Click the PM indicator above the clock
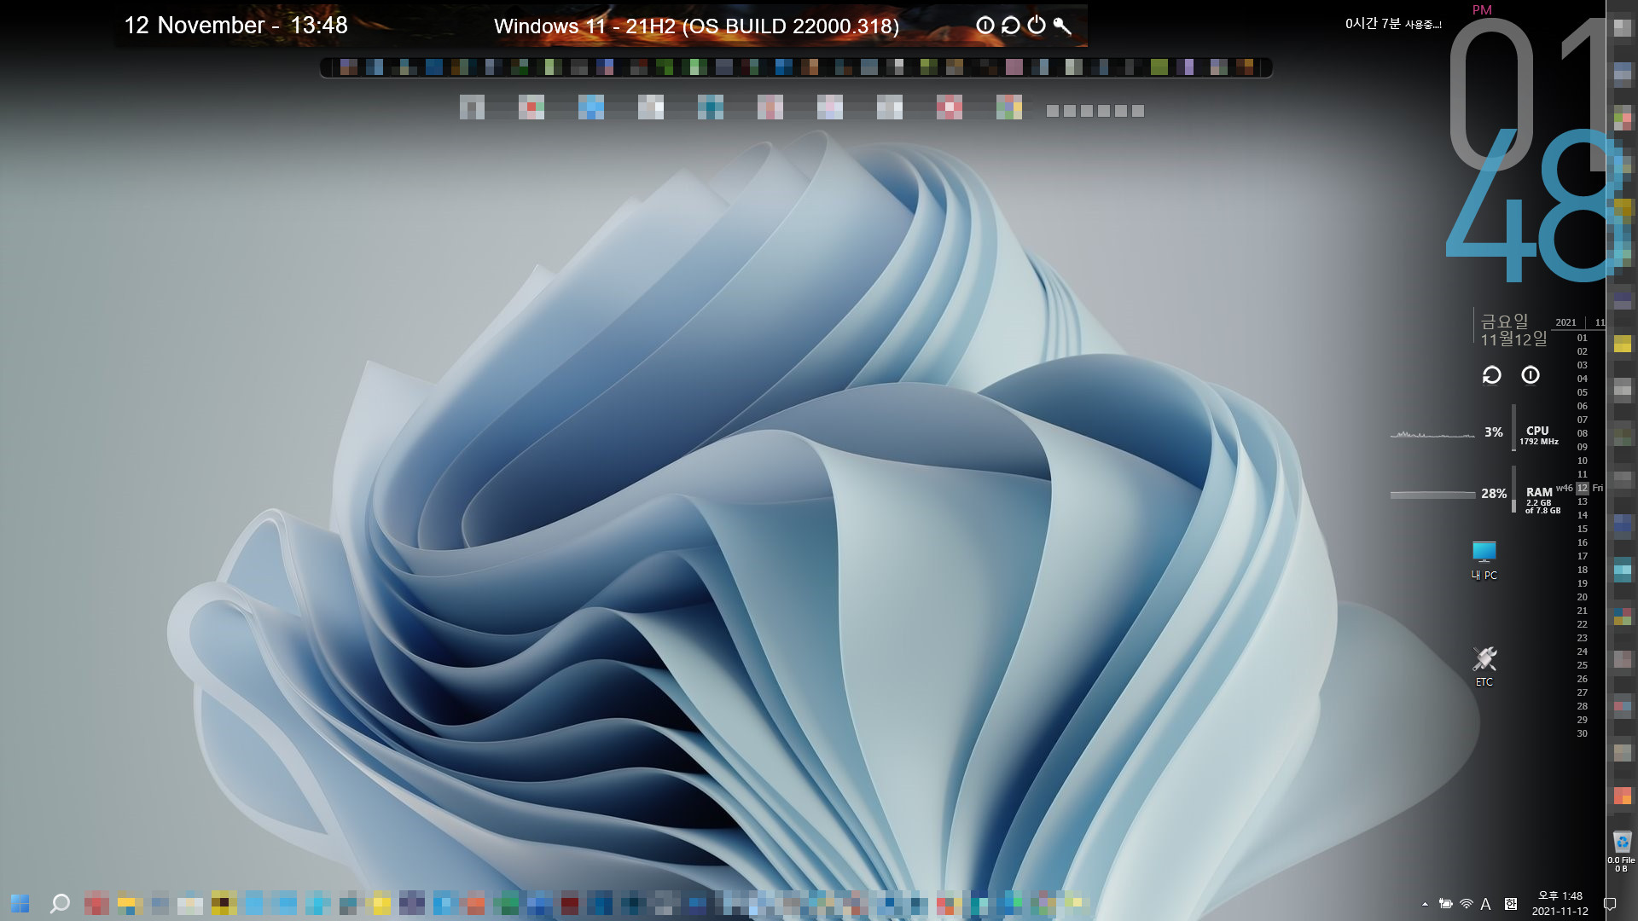The width and height of the screenshot is (1638, 921). [x=1482, y=10]
